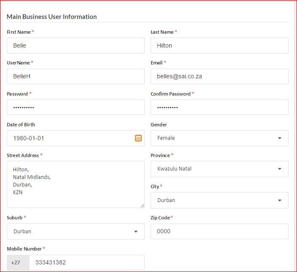Expand the Gender dropdown showing Female
Image resolution: width=297 pixels, height=272 pixels.
[x=219, y=138]
